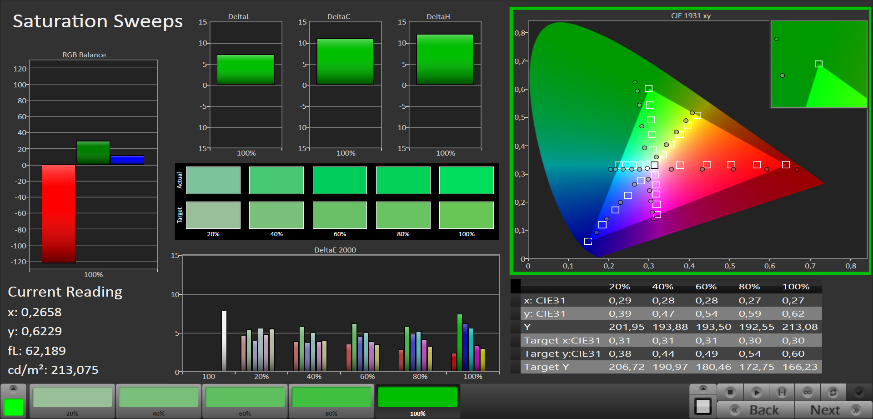Image resolution: width=873 pixels, height=419 pixels.
Task: Select the 20% saturation swatch in the bottom strip
Action: (72, 401)
